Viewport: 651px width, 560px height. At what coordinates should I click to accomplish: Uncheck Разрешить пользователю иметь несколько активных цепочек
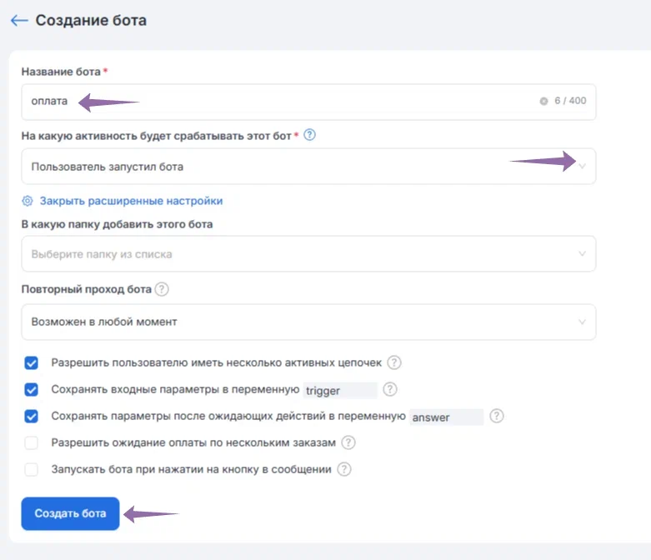31,362
